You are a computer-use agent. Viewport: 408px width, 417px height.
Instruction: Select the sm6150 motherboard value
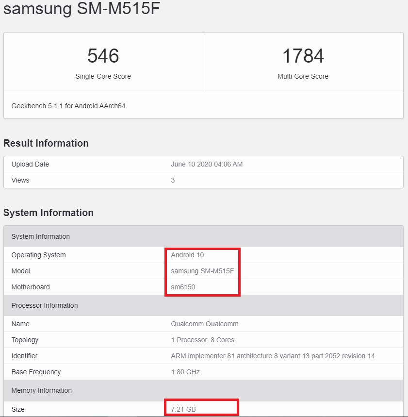click(x=183, y=287)
